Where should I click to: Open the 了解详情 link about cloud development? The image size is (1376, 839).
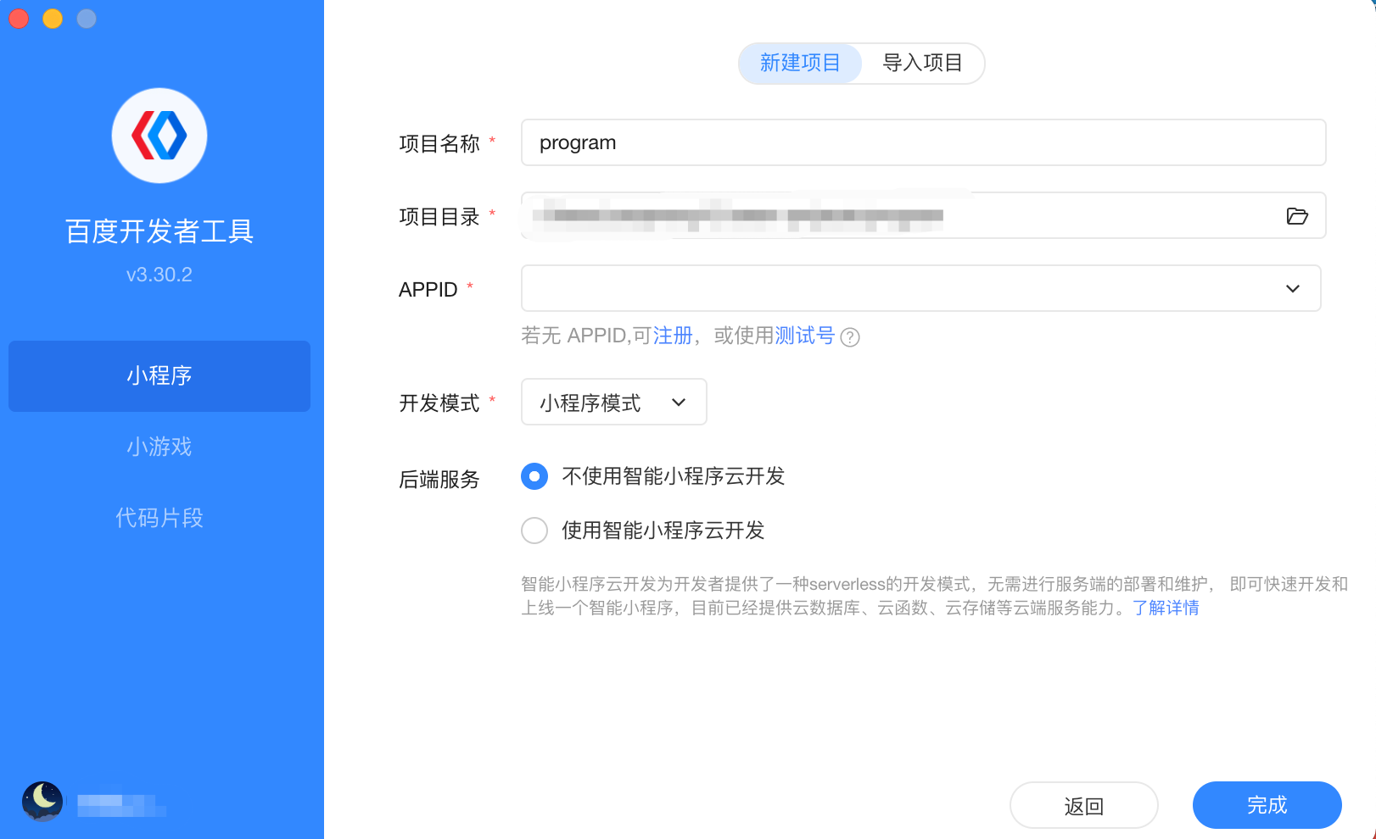click(x=1166, y=608)
